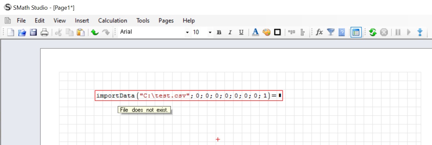Open the Tools menu
This screenshot has width=432, height=145.
click(143, 21)
